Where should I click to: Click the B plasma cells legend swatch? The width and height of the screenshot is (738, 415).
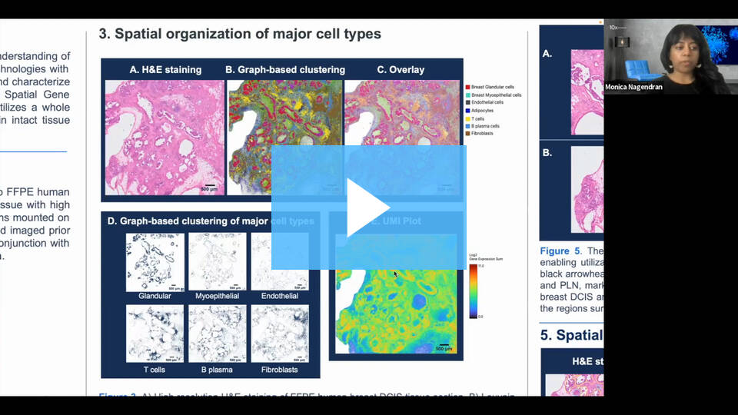click(x=468, y=126)
